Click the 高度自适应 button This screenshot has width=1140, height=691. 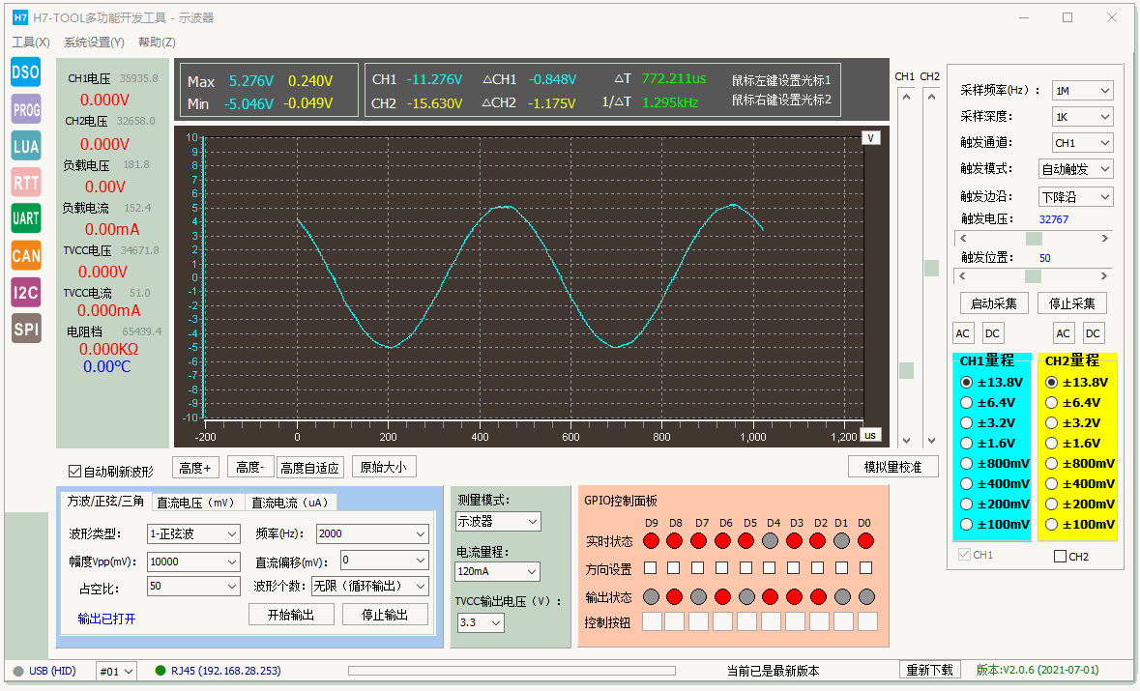click(x=309, y=467)
